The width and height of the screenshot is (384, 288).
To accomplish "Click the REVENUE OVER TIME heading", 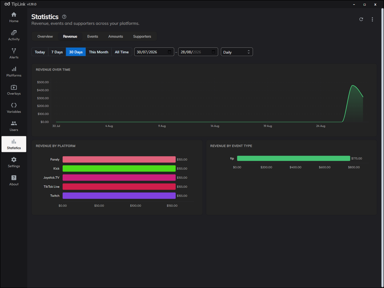I will pyautogui.click(x=53, y=70).
